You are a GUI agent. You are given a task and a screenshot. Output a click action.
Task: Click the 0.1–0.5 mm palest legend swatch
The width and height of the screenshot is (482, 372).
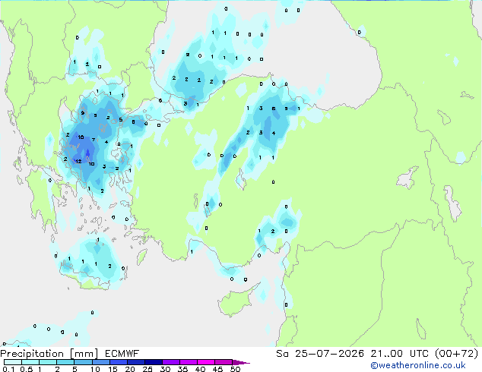(13, 362)
